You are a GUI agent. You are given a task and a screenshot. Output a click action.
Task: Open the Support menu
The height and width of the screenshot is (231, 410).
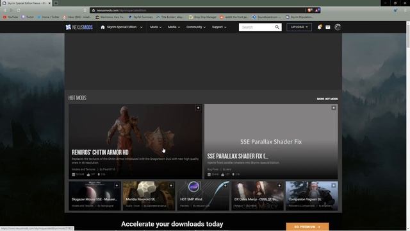pyautogui.click(x=219, y=27)
